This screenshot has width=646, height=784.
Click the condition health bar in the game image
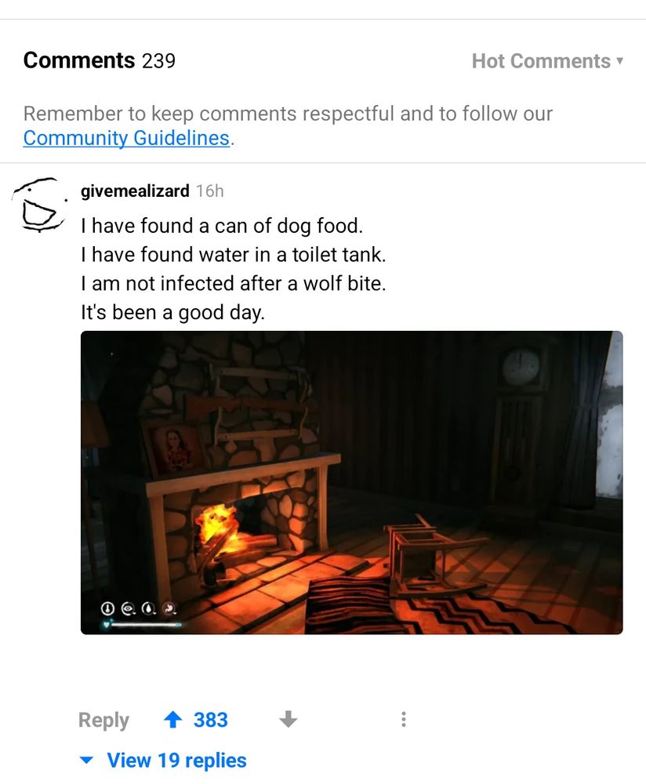[146, 625]
